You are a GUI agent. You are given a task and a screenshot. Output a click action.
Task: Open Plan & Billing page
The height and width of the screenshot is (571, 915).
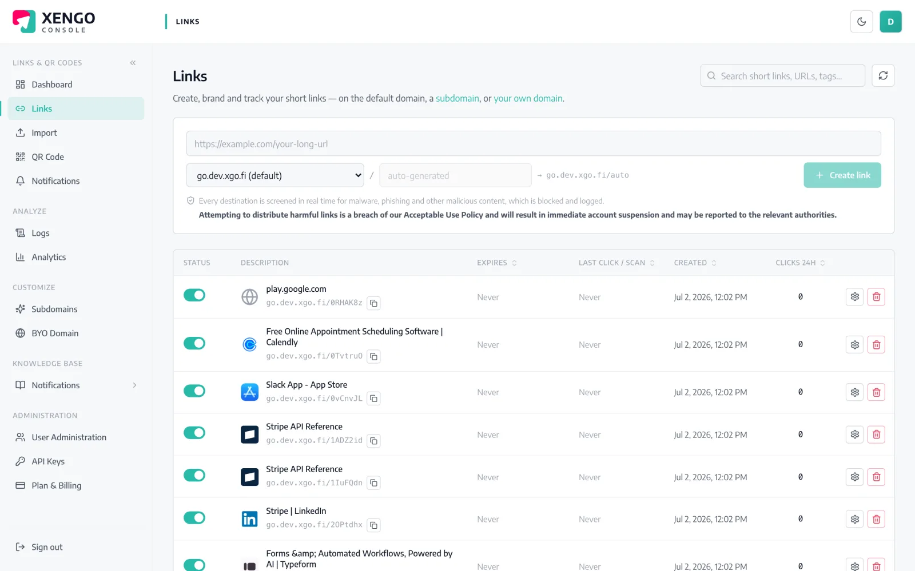(76, 485)
